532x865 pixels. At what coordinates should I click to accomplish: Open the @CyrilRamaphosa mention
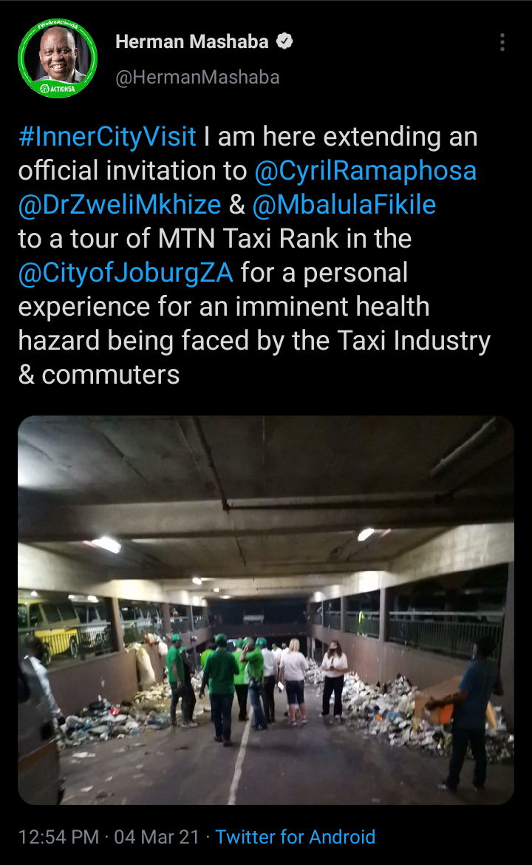tap(365, 171)
